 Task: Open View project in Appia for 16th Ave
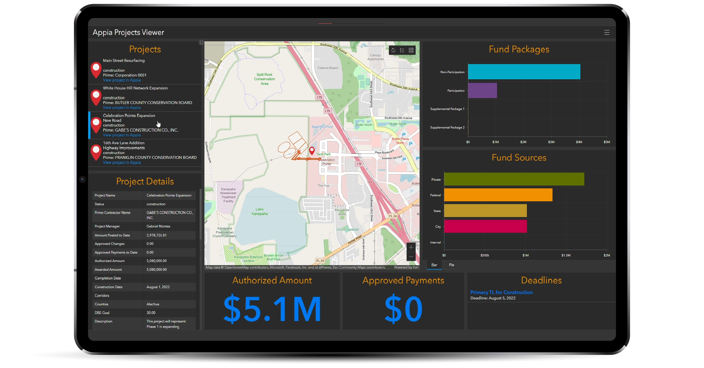pos(122,162)
